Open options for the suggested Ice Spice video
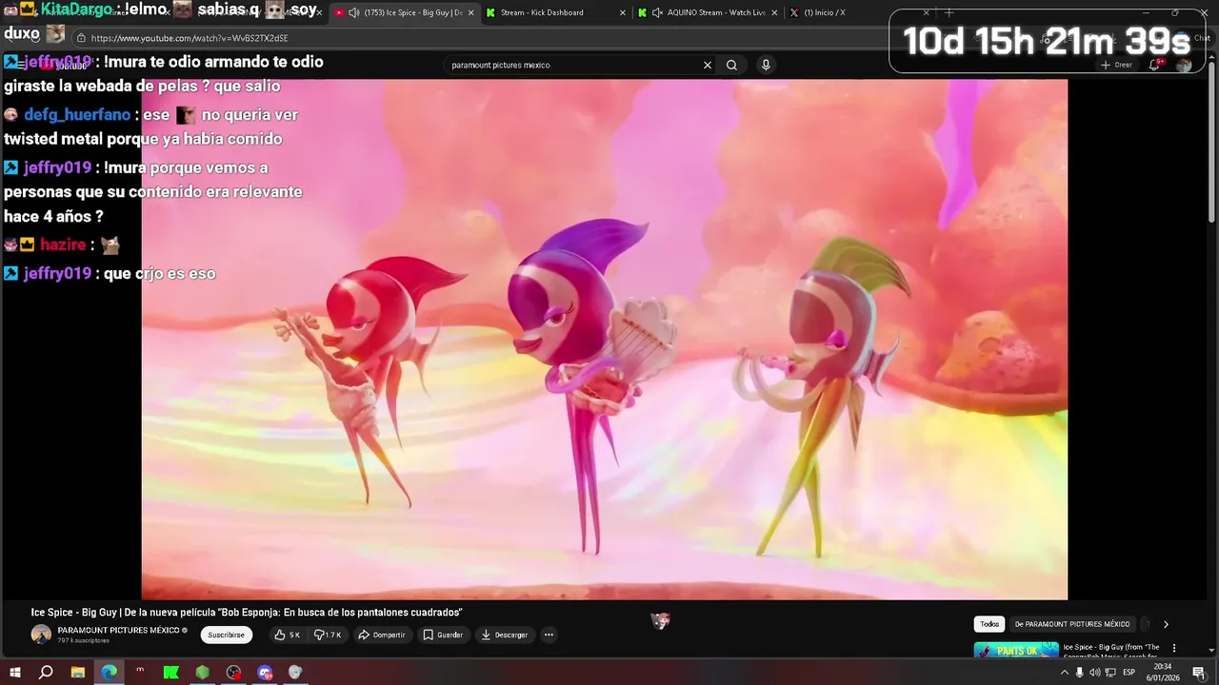This screenshot has height=685, width=1219. coord(1174,648)
